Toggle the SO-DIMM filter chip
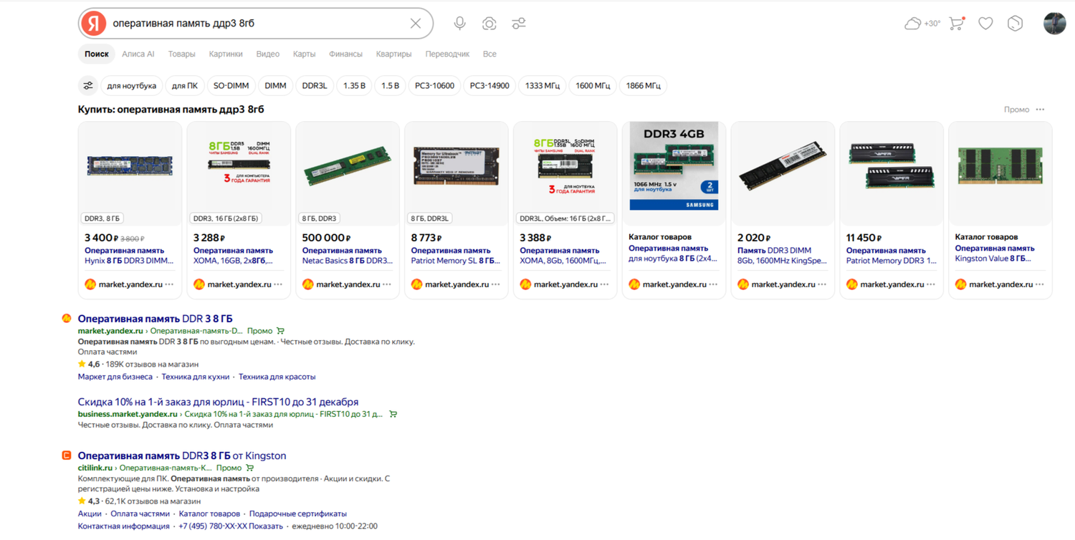 pos(231,86)
